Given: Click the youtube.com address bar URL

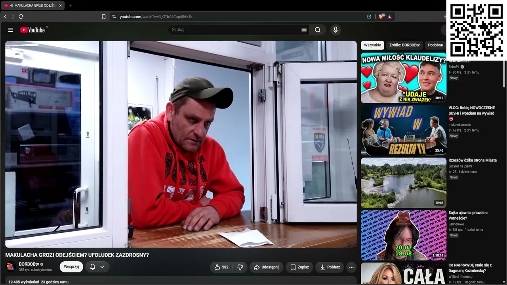Looking at the screenshot, I should (x=156, y=17).
